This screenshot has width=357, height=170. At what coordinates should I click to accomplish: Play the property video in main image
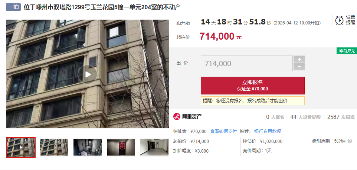point(88,74)
